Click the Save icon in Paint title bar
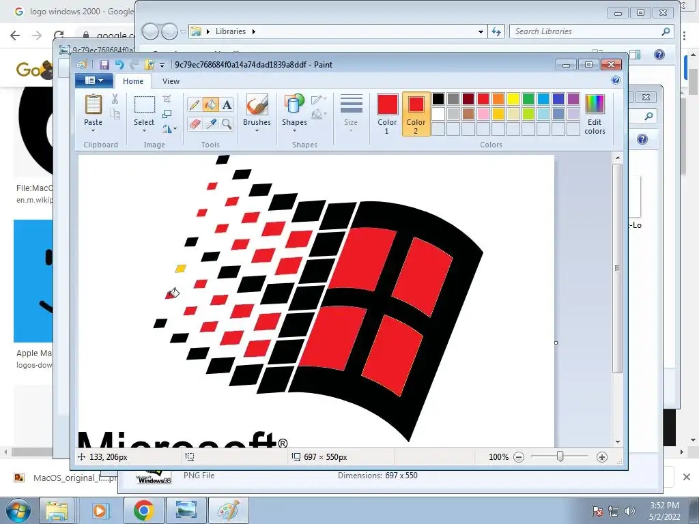 pos(104,65)
